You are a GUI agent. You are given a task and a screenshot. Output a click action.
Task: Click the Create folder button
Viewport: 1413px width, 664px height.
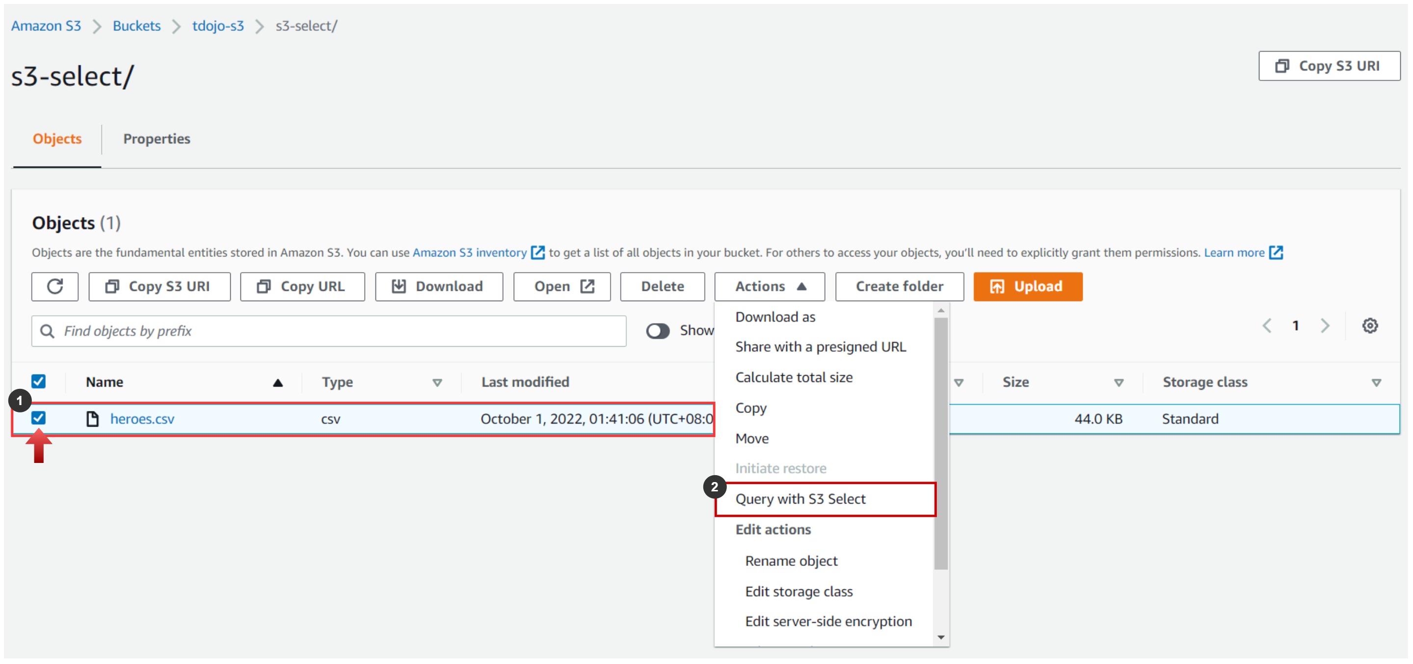coord(899,286)
